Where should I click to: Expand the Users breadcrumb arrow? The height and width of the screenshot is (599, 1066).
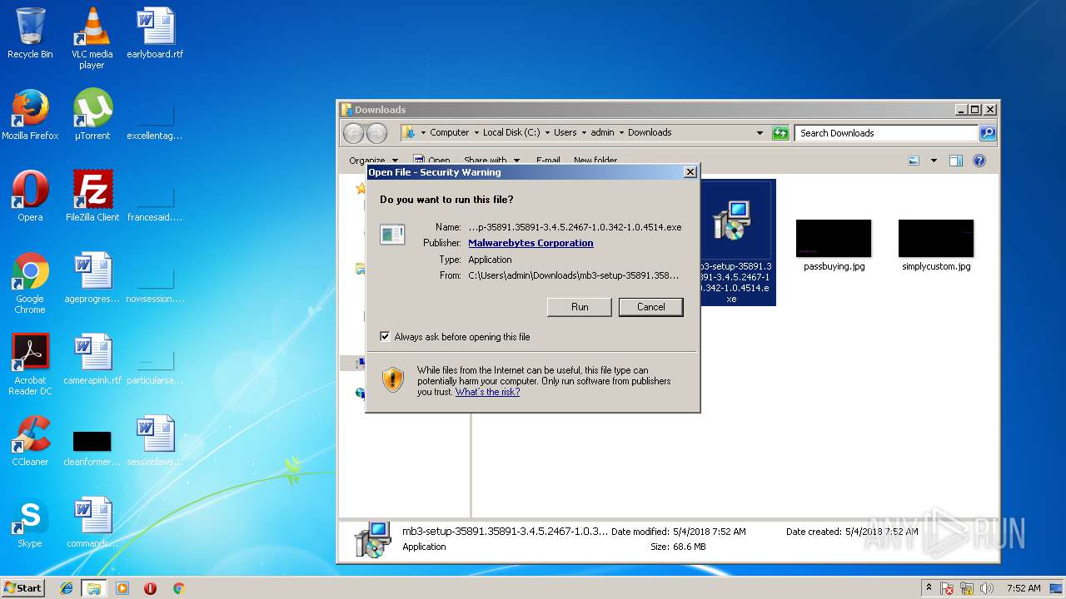point(584,133)
